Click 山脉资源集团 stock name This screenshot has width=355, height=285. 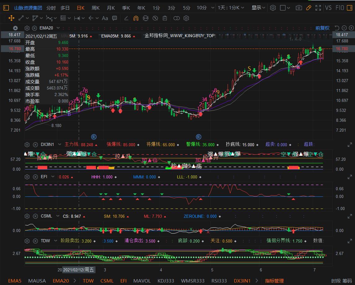28,8
